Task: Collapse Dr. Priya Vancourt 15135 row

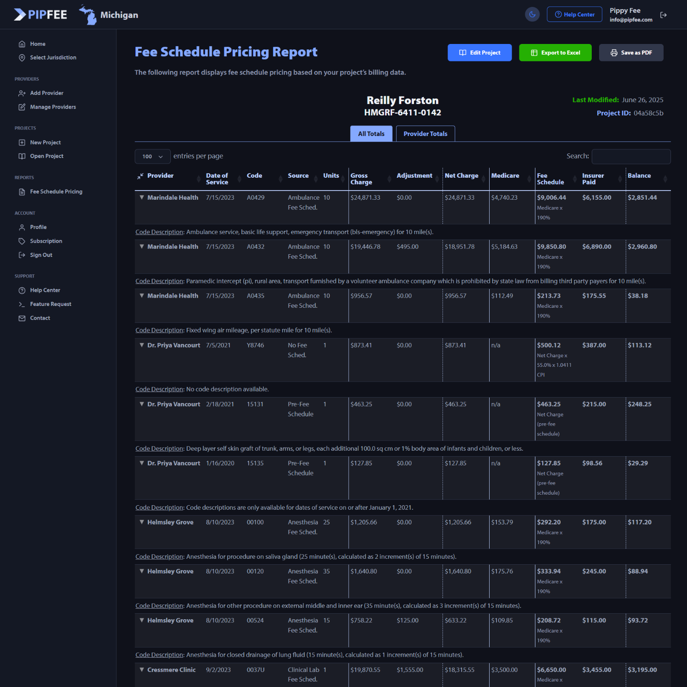Action: tap(142, 463)
